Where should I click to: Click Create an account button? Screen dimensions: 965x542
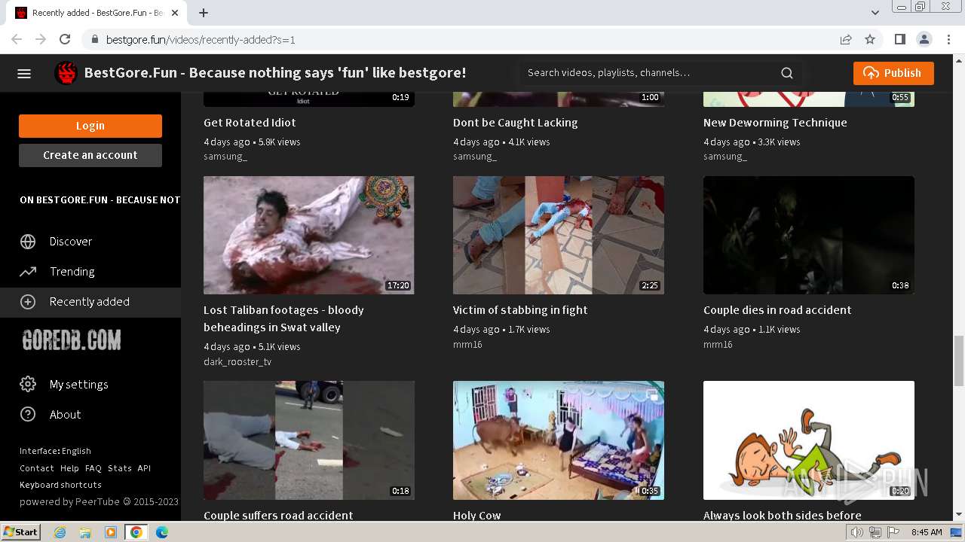point(90,155)
